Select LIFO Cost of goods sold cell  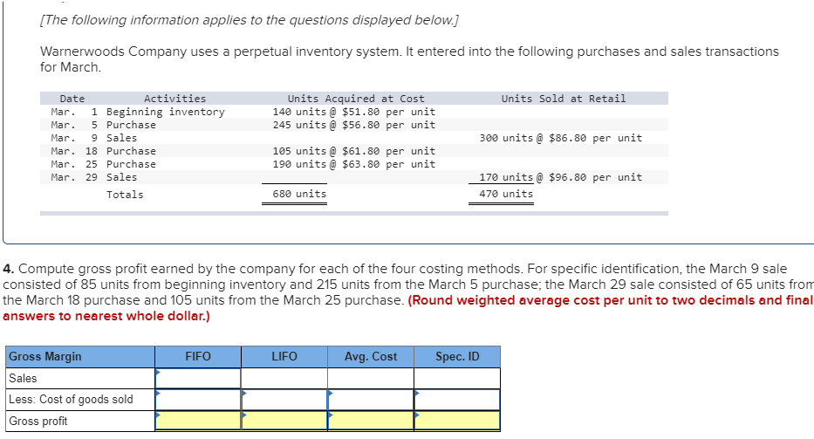(x=284, y=400)
